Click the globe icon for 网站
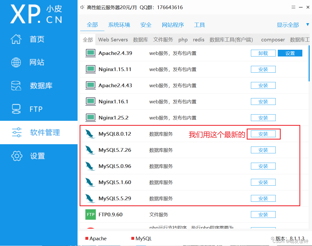This screenshot has height=246, width=312. 16,62
